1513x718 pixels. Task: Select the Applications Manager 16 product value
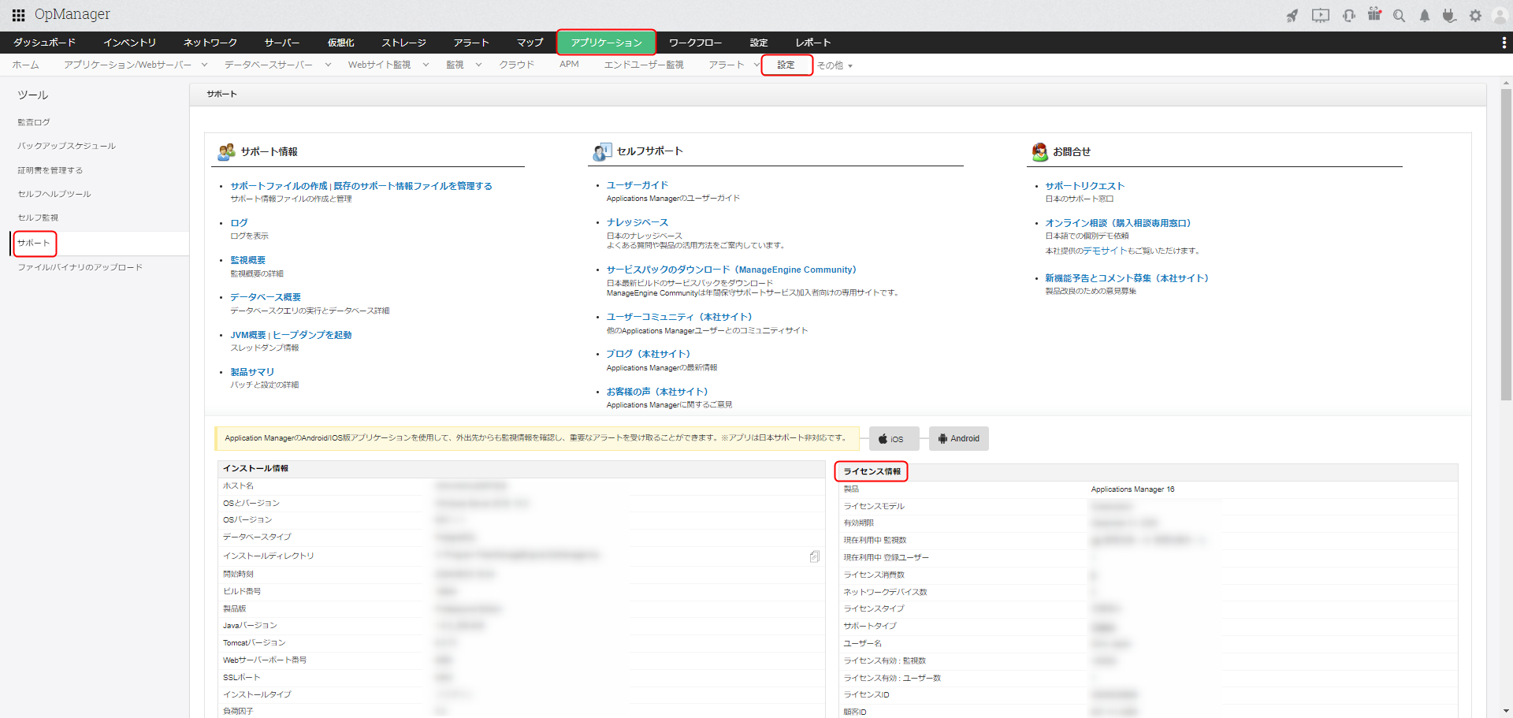pyautogui.click(x=1132, y=489)
